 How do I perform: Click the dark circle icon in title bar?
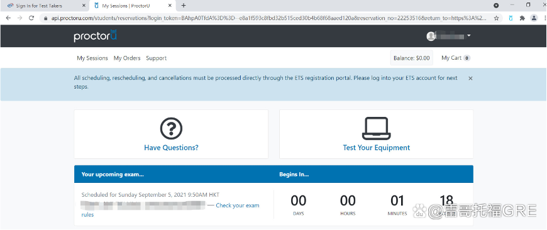(496, 6)
